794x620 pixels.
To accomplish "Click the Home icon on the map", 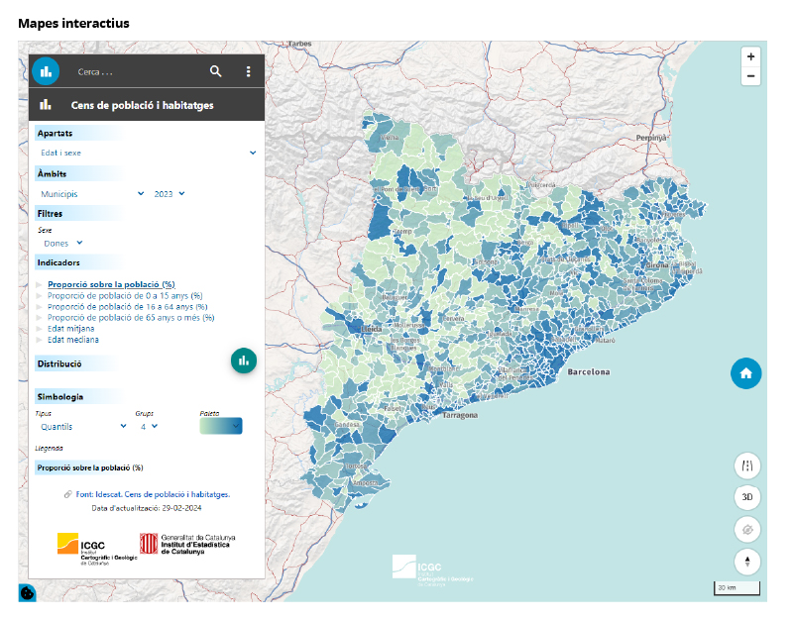I will pyautogui.click(x=746, y=373).
